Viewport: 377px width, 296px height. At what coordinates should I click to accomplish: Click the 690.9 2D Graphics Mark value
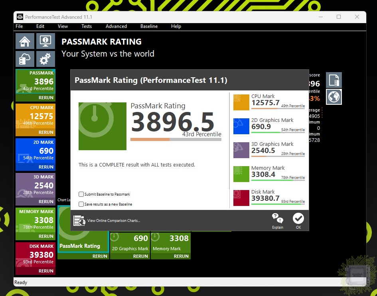tap(261, 127)
